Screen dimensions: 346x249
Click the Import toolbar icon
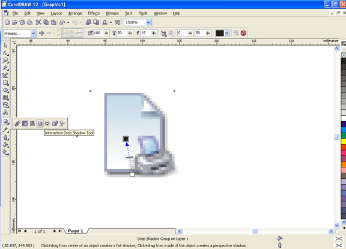coord(88,22)
